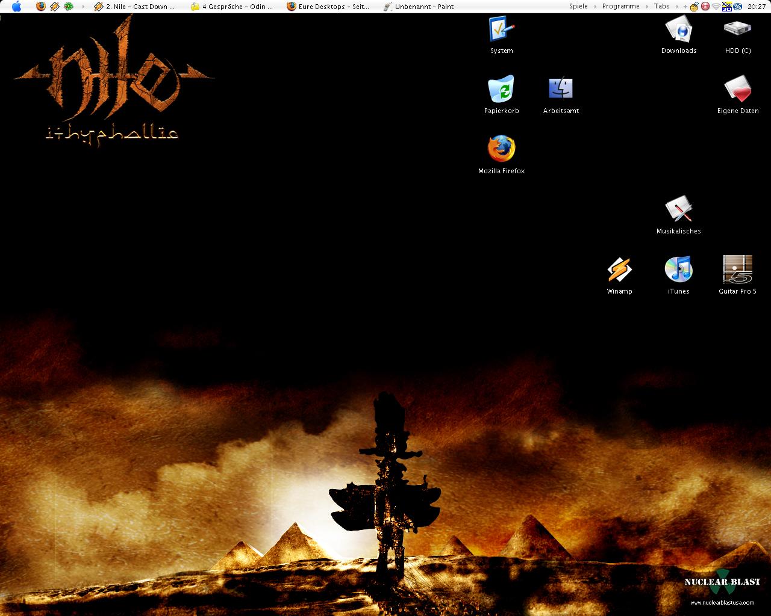Open the Eigene Daten folder
This screenshot has width=771, height=616.
(x=738, y=89)
